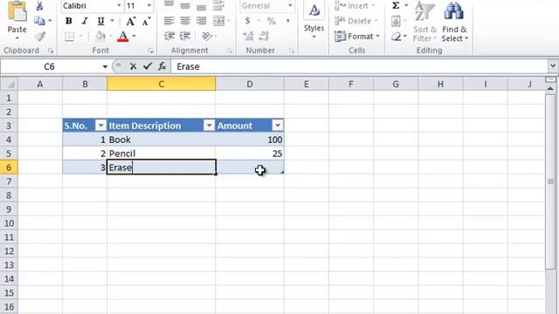Apply Percent Style
Viewport: 559px width, 314px height.
[x=272, y=21]
